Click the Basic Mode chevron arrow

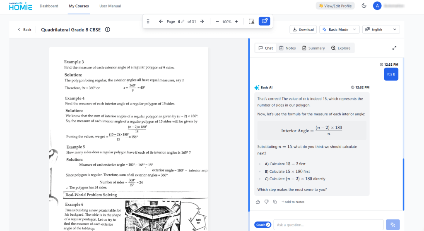coord(354,29)
